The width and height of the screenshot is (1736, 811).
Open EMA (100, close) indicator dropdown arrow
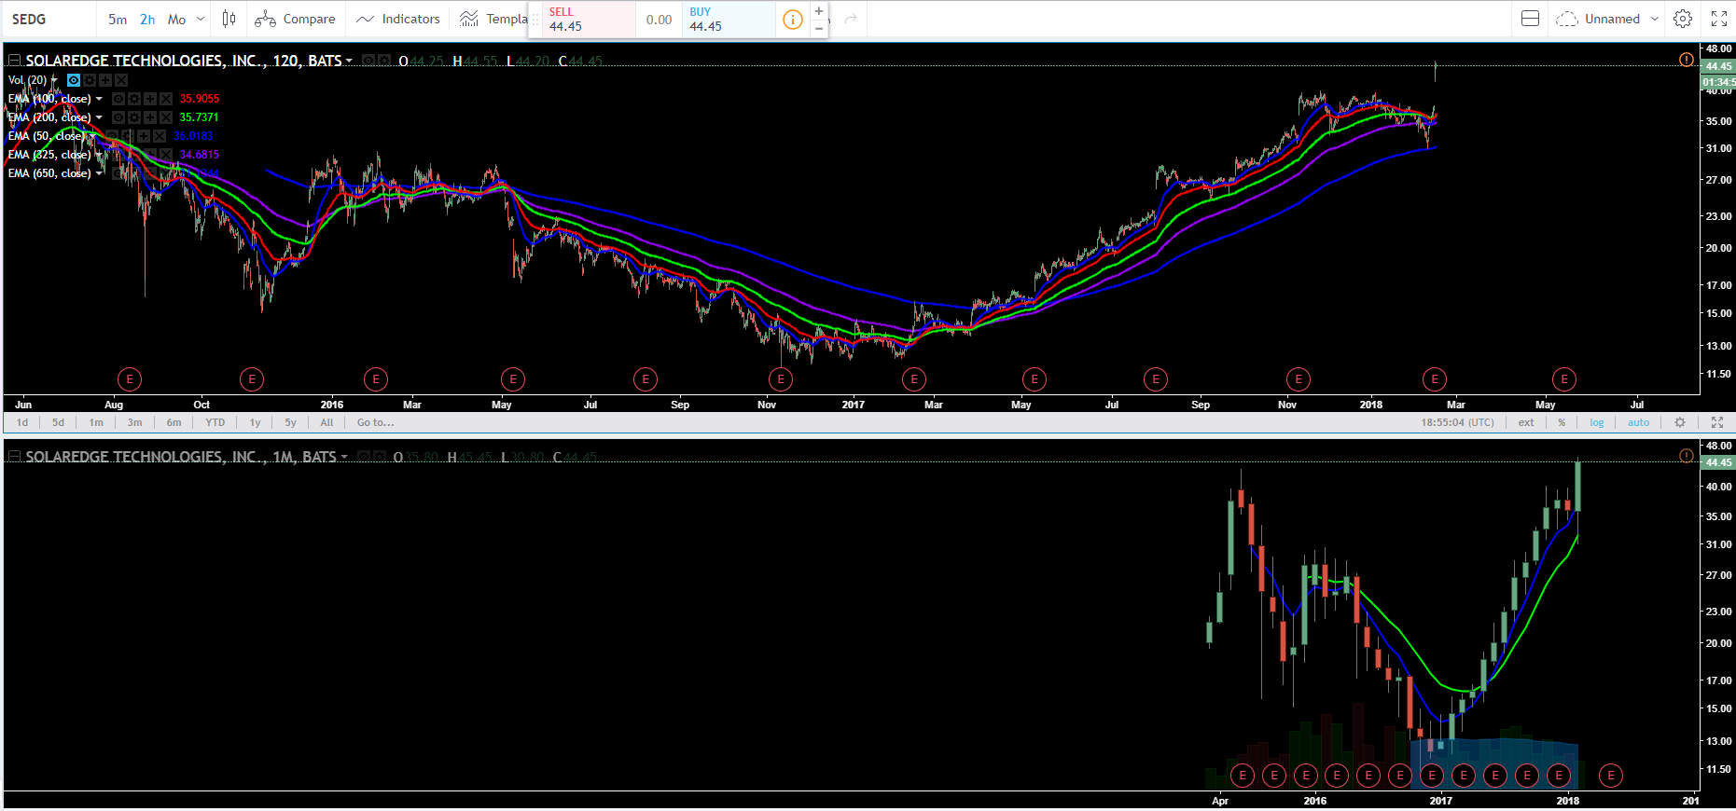click(x=99, y=99)
